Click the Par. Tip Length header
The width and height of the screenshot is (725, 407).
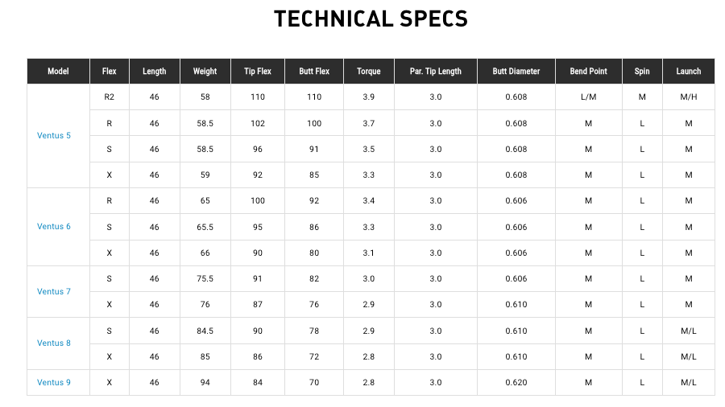tap(436, 71)
